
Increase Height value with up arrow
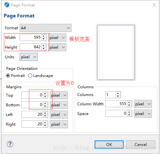43,46
